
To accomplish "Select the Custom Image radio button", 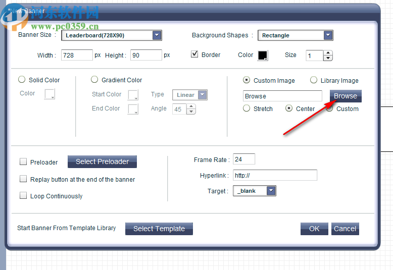I will (247, 80).
